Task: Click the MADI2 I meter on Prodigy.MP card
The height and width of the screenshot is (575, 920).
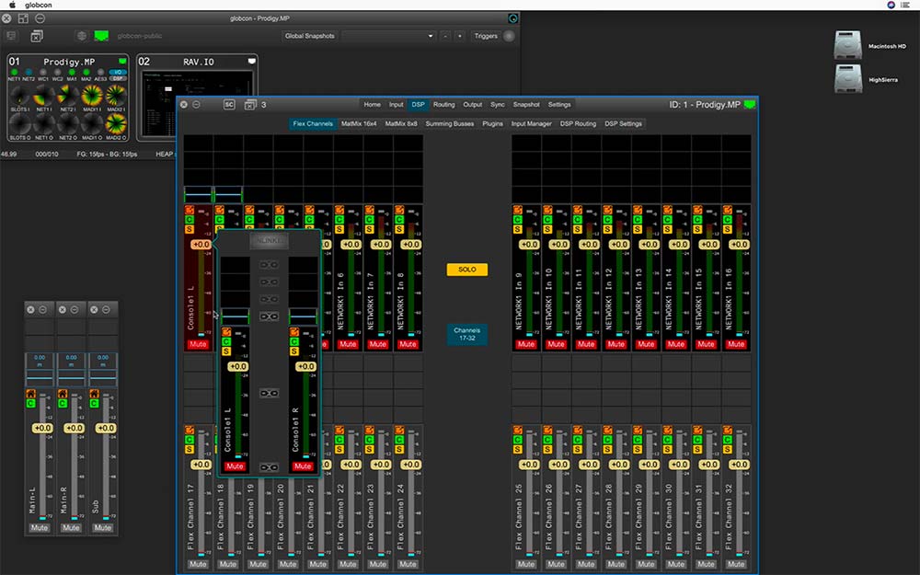Action: click(x=116, y=95)
